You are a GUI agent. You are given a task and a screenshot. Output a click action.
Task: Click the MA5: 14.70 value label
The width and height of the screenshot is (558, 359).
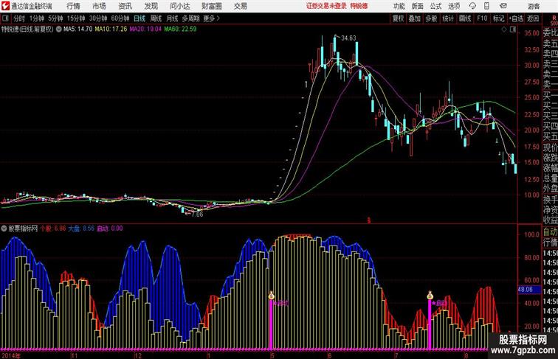point(78,29)
